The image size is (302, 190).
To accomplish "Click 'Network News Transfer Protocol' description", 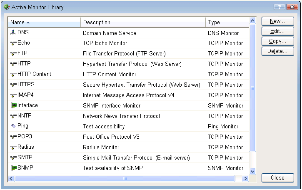I will click(x=121, y=116).
